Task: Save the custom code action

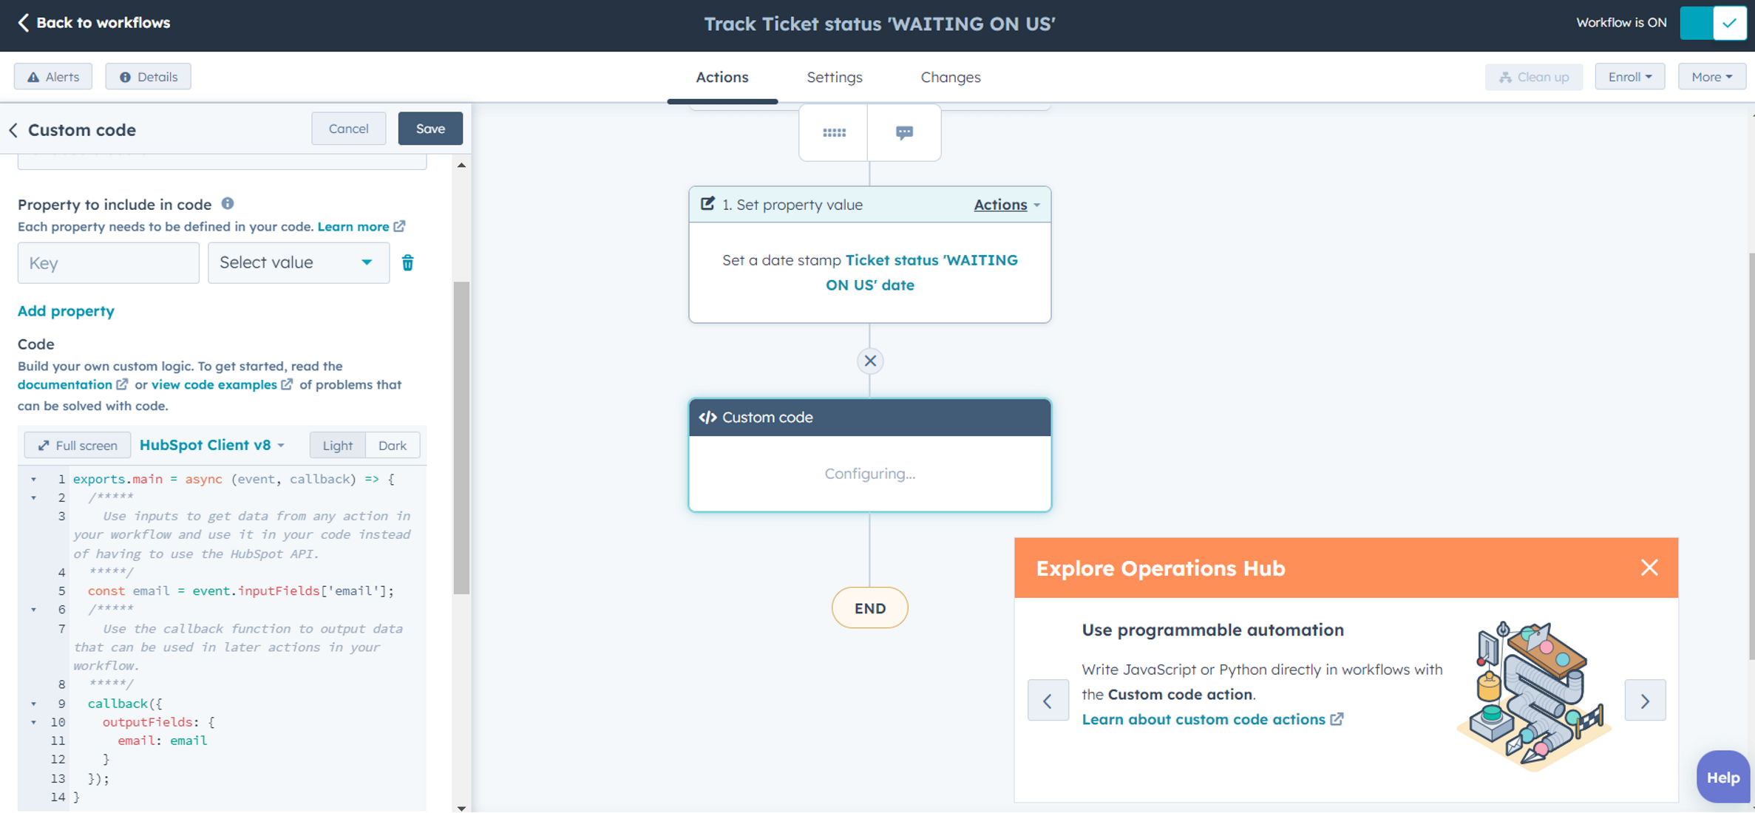Action: 430,129
